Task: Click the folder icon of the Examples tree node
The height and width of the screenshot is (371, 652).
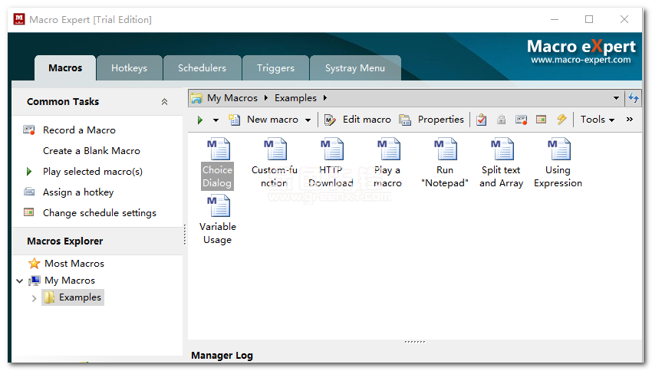Action: (50, 297)
